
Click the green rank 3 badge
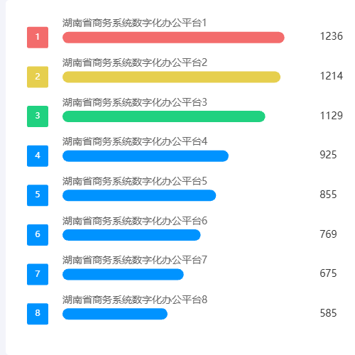(38, 116)
